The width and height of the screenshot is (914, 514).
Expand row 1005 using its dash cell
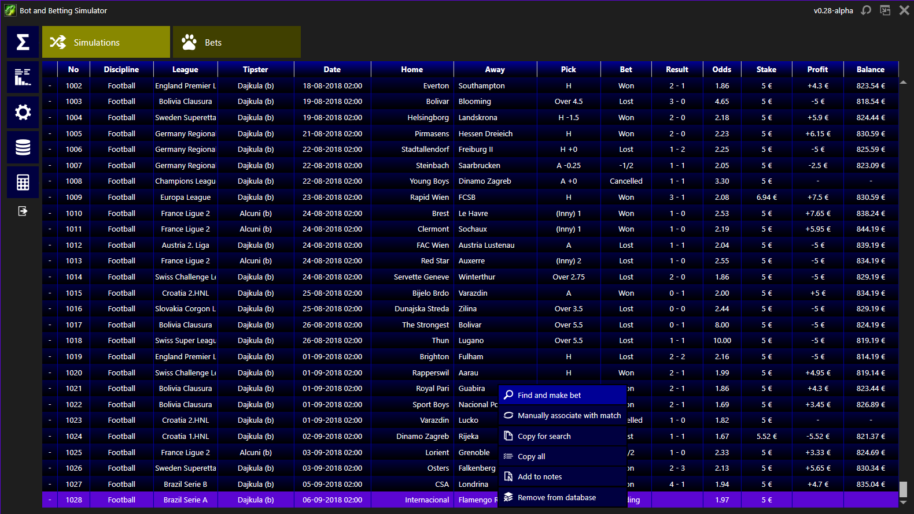[50, 133]
